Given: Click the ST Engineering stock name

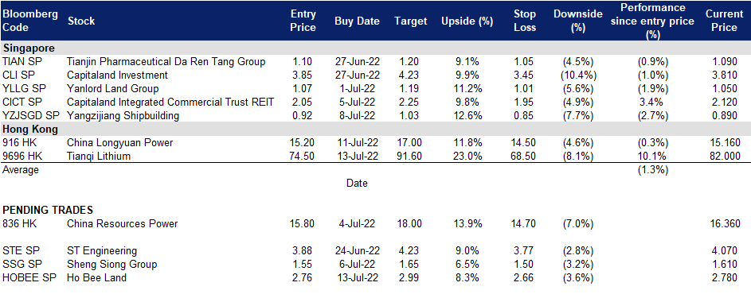Looking at the screenshot, I should (x=102, y=251).
